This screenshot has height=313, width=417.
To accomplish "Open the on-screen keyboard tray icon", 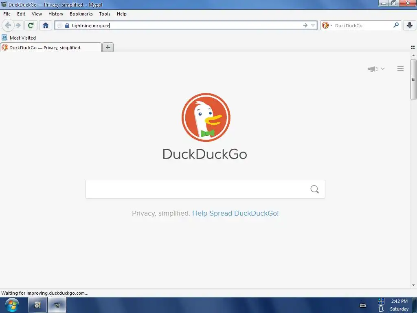I will click(363, 306).
